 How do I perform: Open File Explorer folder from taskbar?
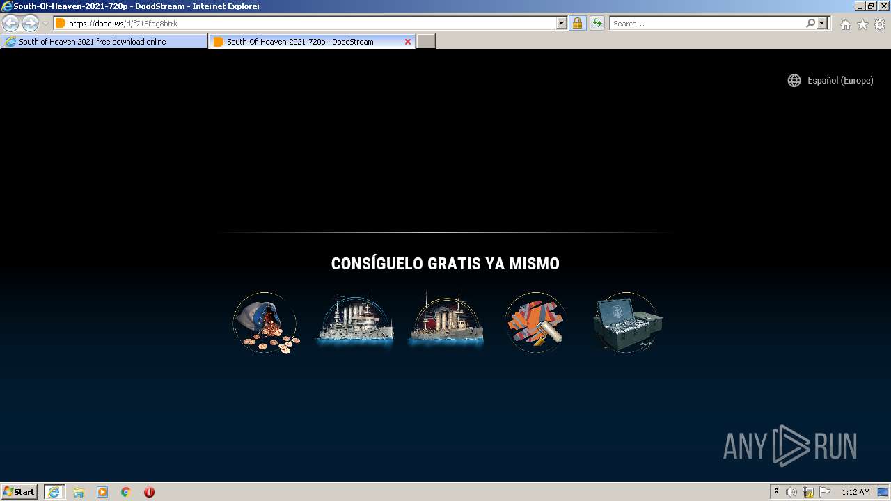tap(79, 492)
